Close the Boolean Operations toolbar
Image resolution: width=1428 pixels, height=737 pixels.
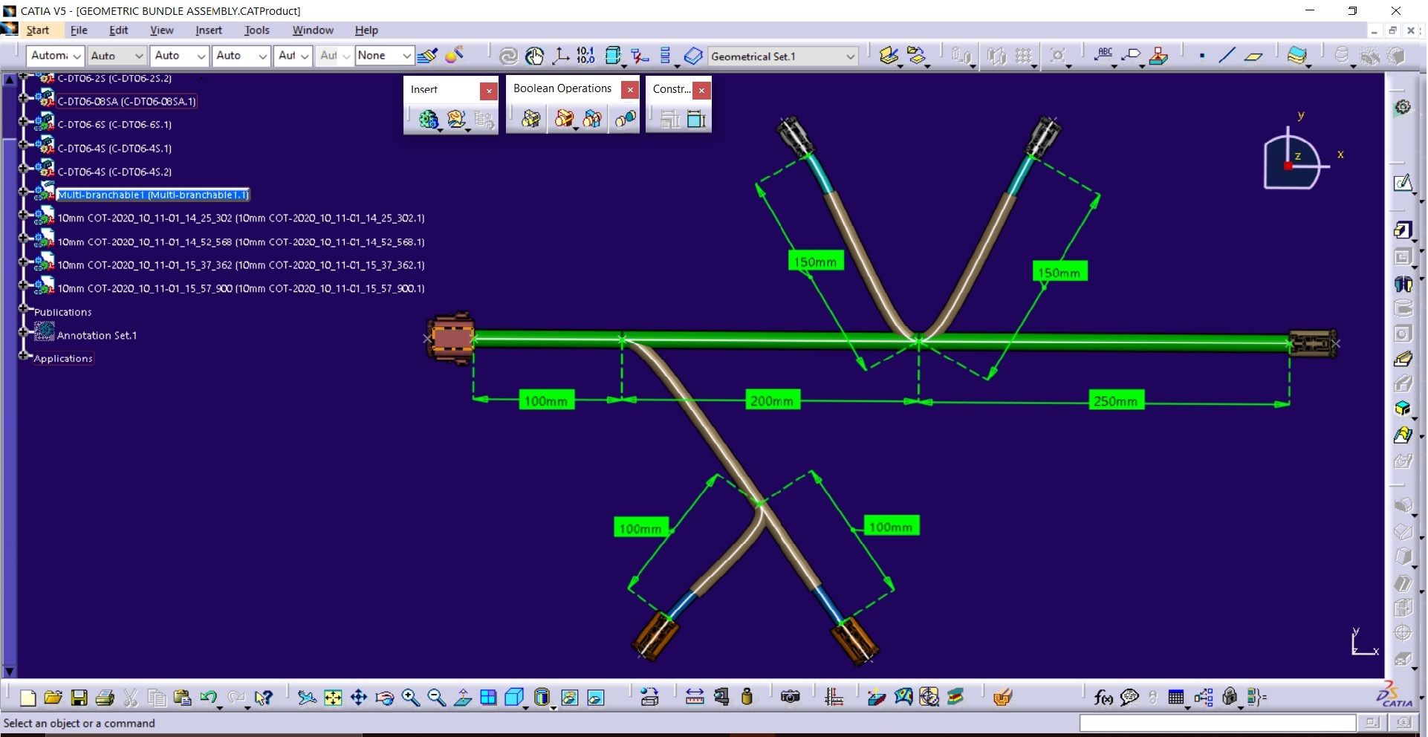pos(630,90)
